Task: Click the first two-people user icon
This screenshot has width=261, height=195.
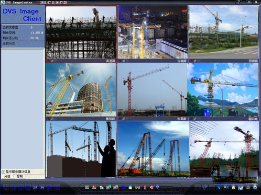Action: click(87, 187)
